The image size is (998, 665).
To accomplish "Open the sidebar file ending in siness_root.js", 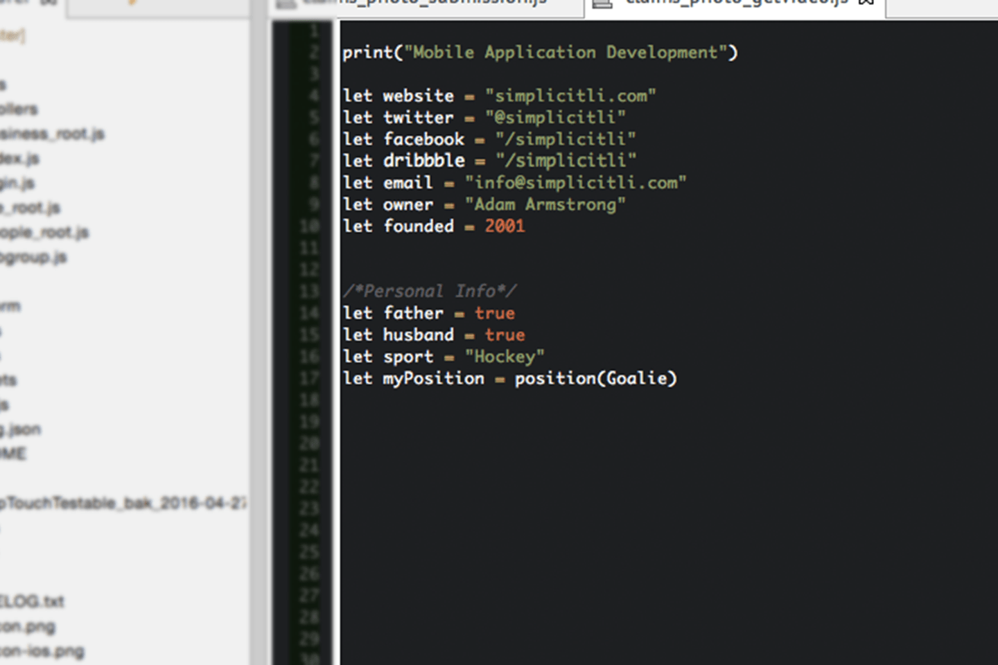I will [51, 134].
